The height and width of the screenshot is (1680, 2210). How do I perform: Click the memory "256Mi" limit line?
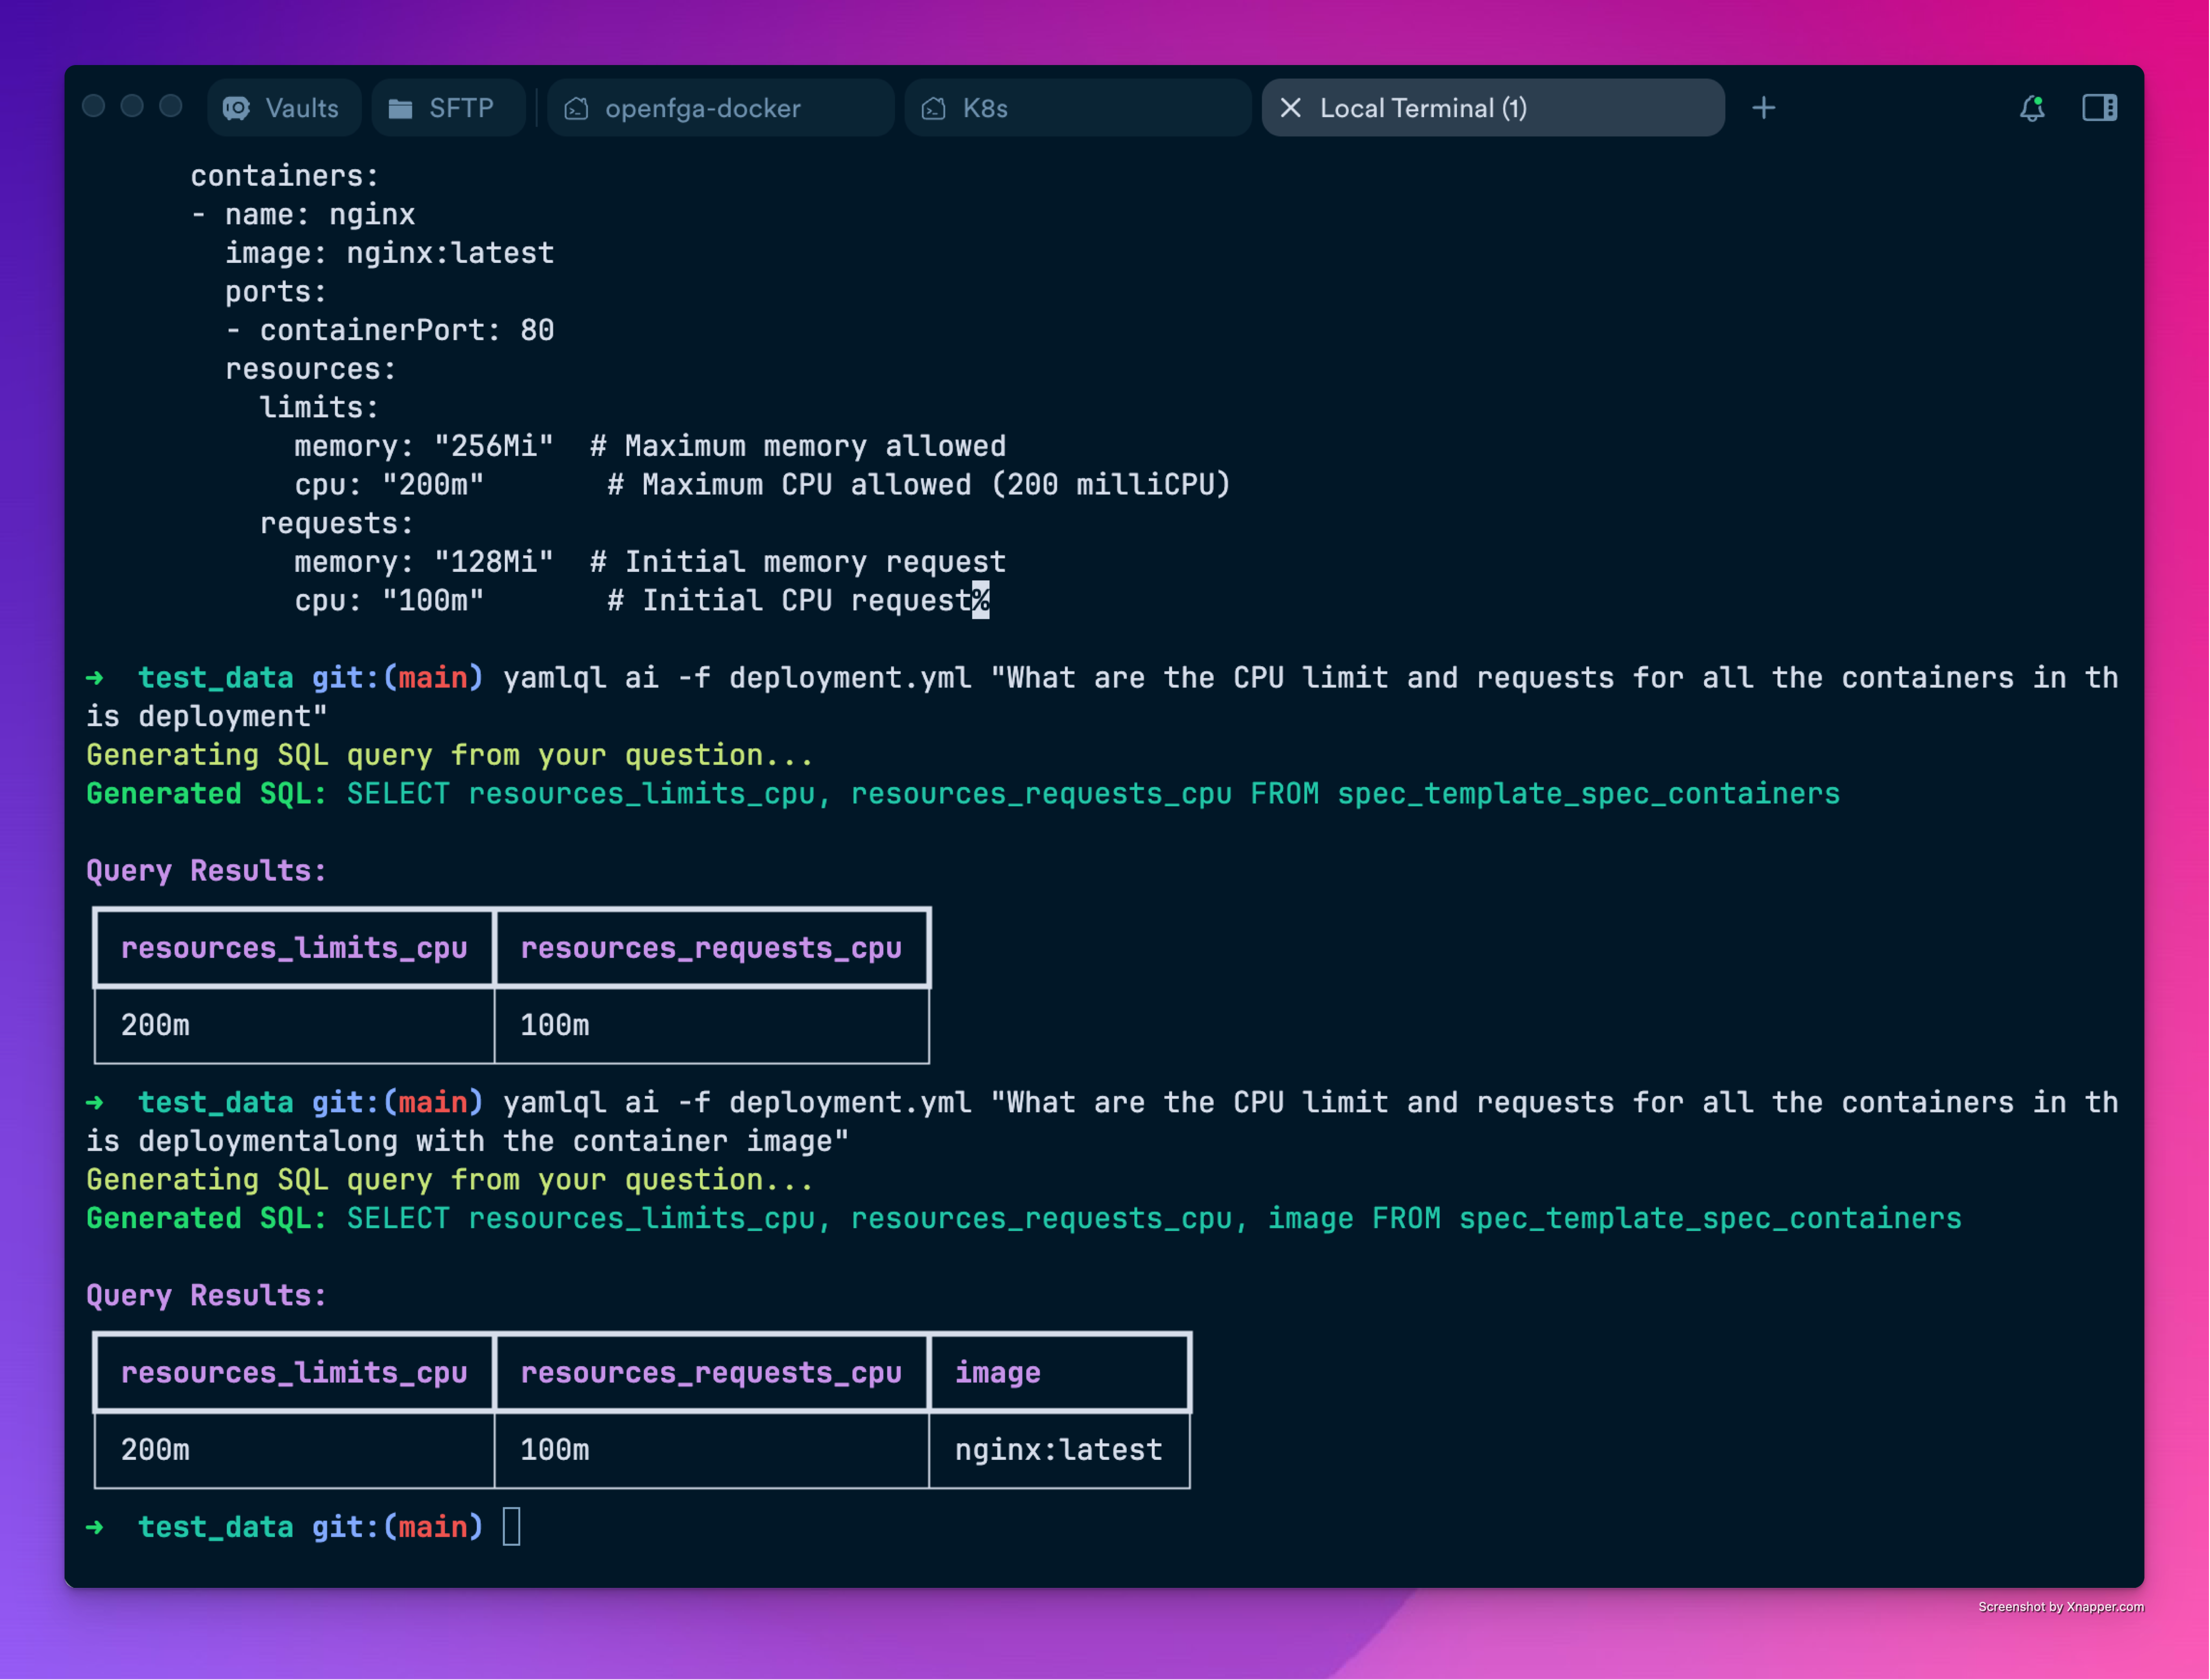pyautogui.click(x=650, y=446)
